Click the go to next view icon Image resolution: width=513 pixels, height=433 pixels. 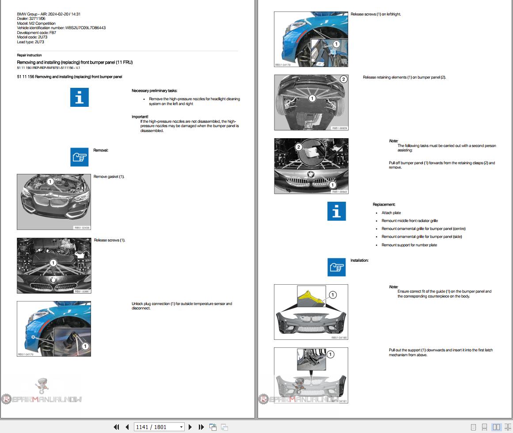224,427
